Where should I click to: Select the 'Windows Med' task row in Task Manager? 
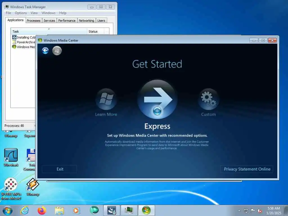coord(24,47)
